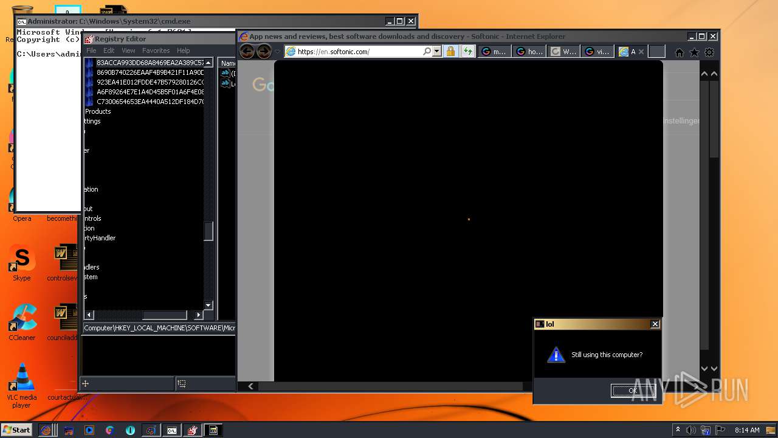Click registry path status bar text
778x438 pixels.
click(159, 328)
